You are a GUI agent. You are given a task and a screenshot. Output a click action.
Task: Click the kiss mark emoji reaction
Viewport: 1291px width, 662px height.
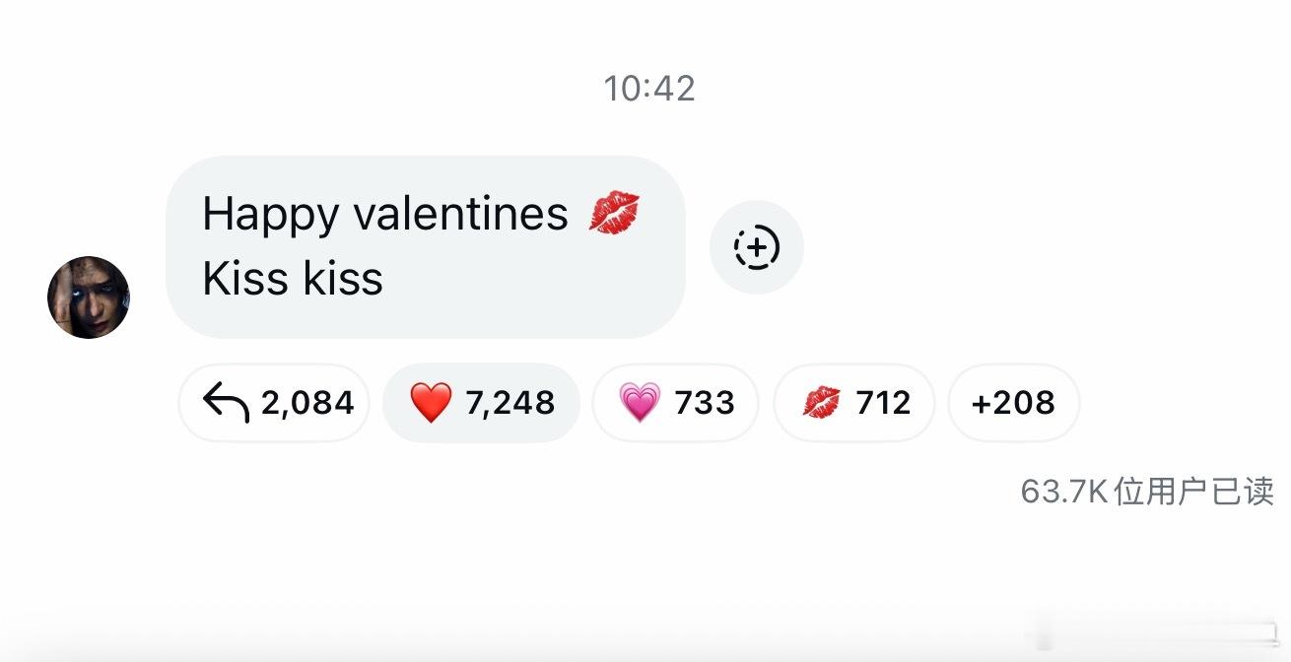coord(821,402)
